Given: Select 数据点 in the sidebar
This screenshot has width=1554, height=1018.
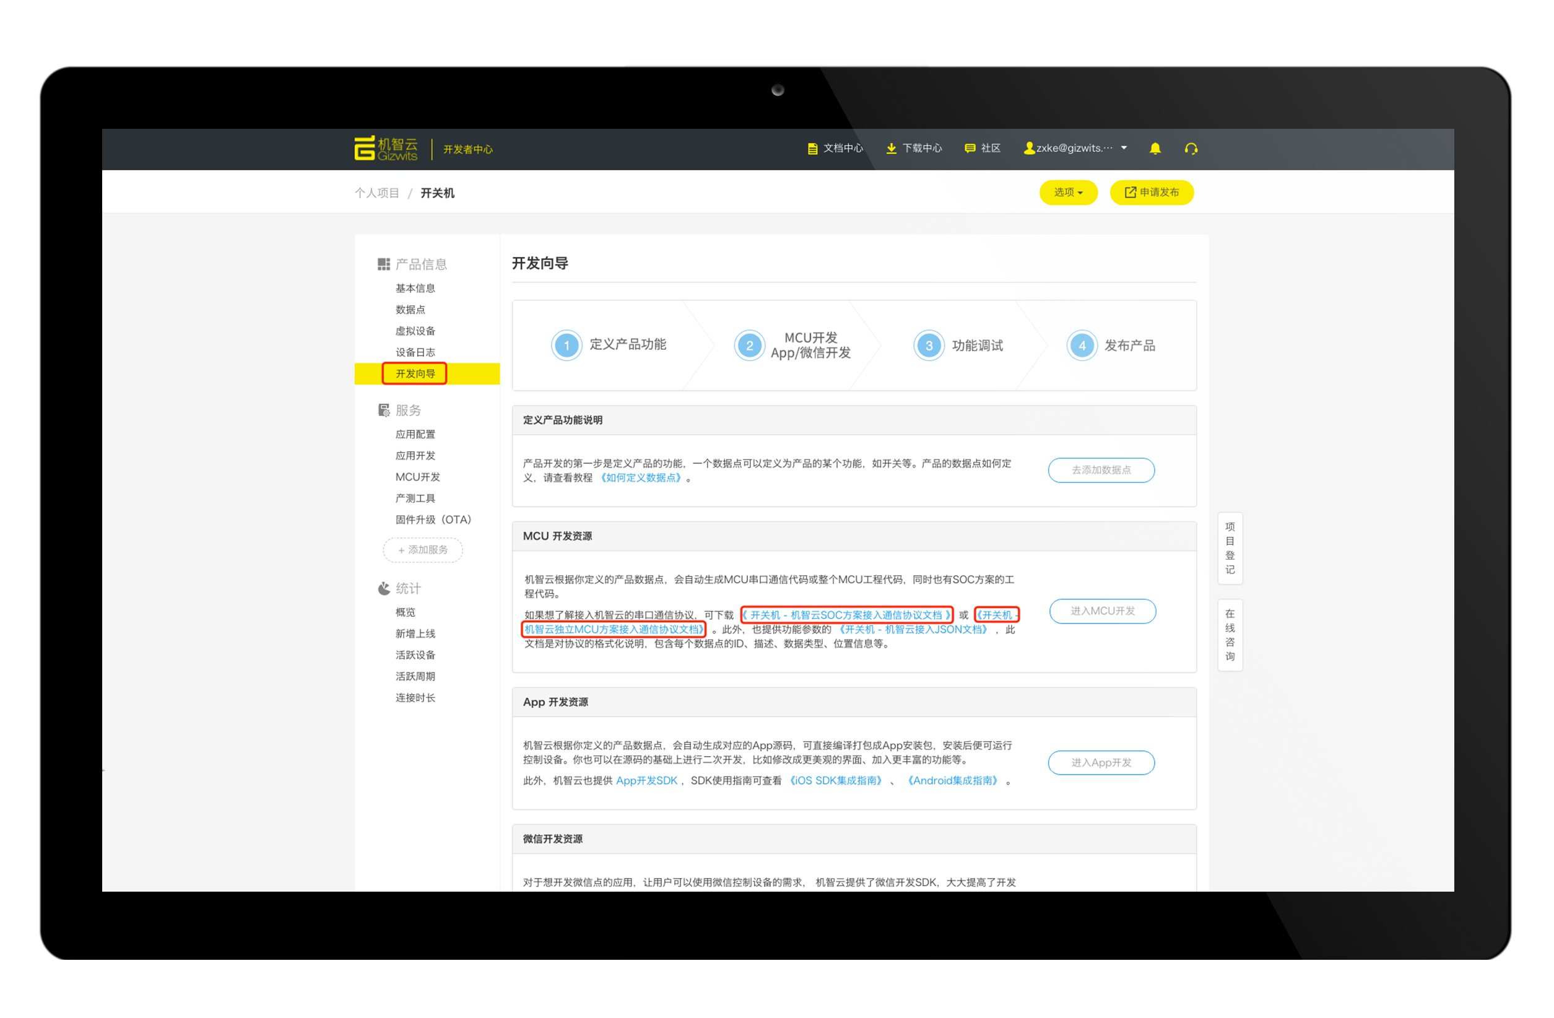Looking at the screenshot, I should (410, 310).
